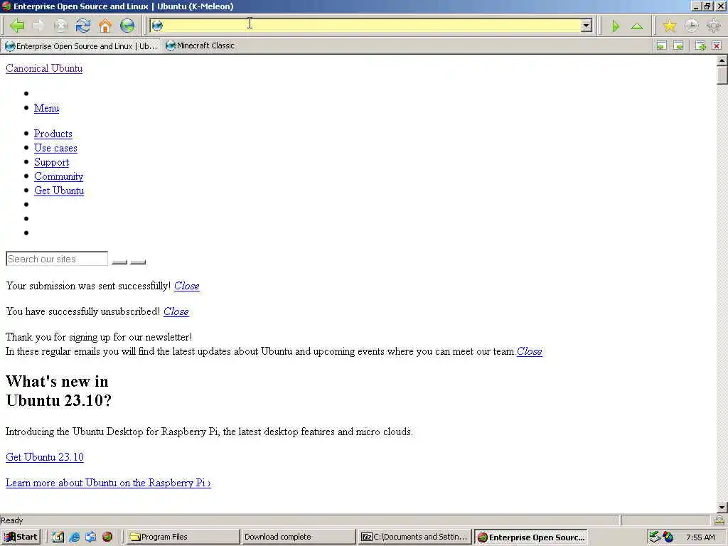Click the Ready status bar text
The width and height of the screenshot is (728, 546).
click(x=11, y=520)
